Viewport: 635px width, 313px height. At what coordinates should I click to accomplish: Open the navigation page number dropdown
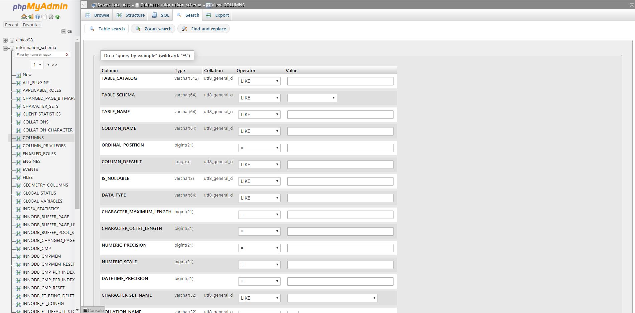pyautogui.click(x=37, y=65)
